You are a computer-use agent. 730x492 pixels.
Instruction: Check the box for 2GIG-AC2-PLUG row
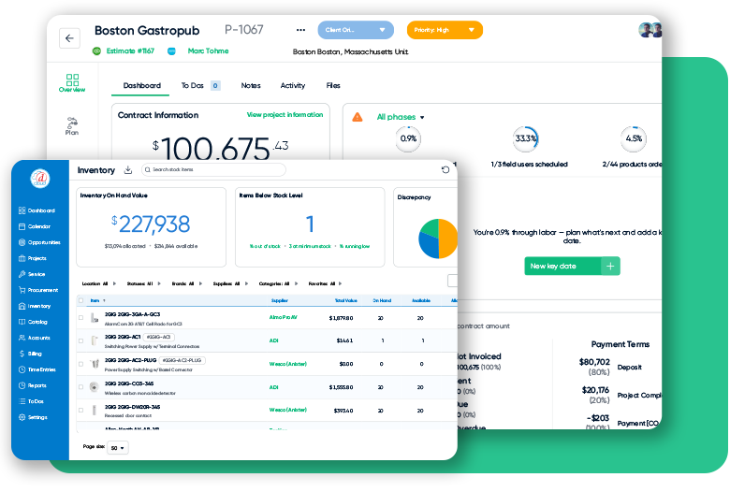pos(81,364)
